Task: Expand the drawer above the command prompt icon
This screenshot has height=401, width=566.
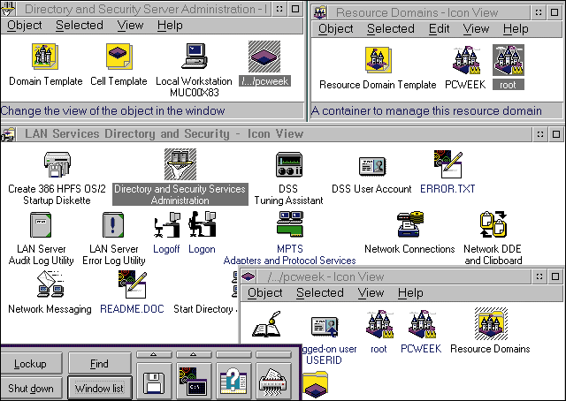Action: coord(194,355)
